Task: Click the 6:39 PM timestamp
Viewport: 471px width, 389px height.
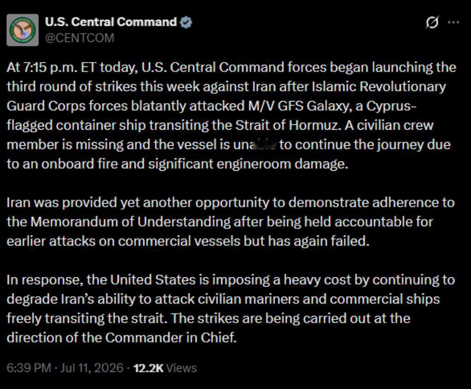Action: click(29, 368)
